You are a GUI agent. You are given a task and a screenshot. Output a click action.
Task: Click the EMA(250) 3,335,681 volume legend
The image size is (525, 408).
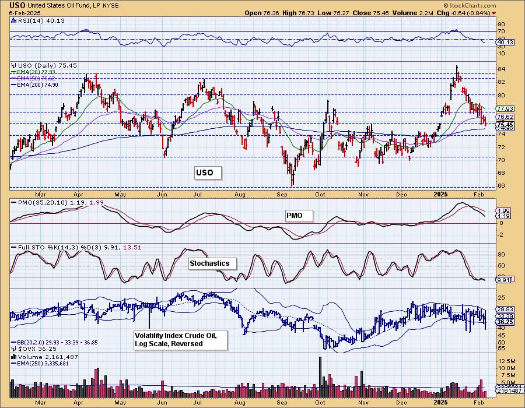coord(40,364)
